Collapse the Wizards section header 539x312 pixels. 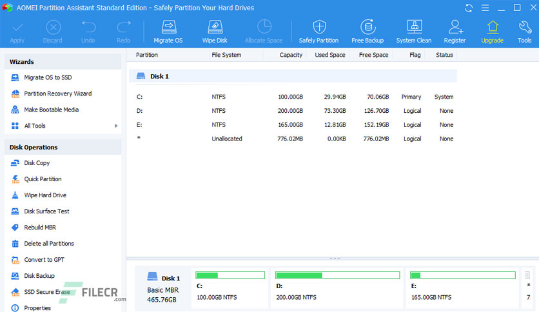click(x=63, y=62)
